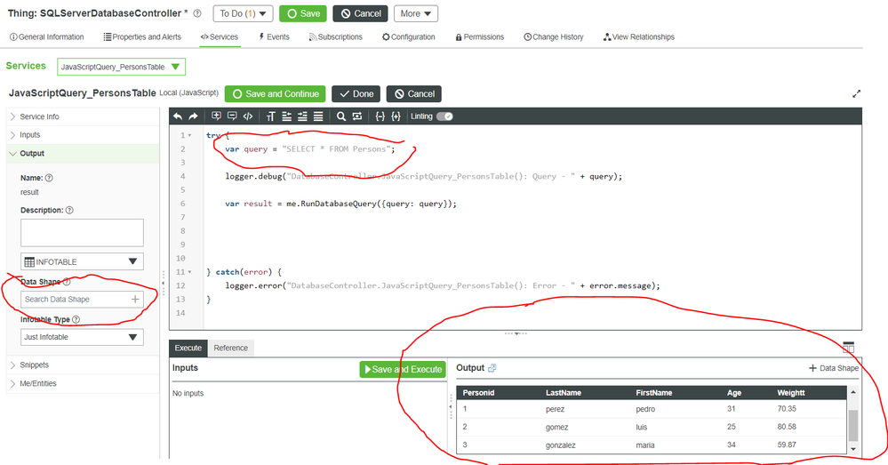Expand the Inputs section
Viewport: 888px width, 465px height.
point(83,135)
